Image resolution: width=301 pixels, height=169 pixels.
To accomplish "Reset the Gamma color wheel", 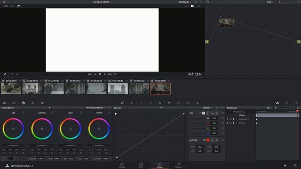I will (x=53, y=113).
